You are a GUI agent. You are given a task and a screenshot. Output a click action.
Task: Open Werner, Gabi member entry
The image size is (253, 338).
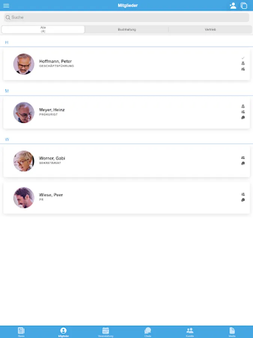tap(127, 161)
